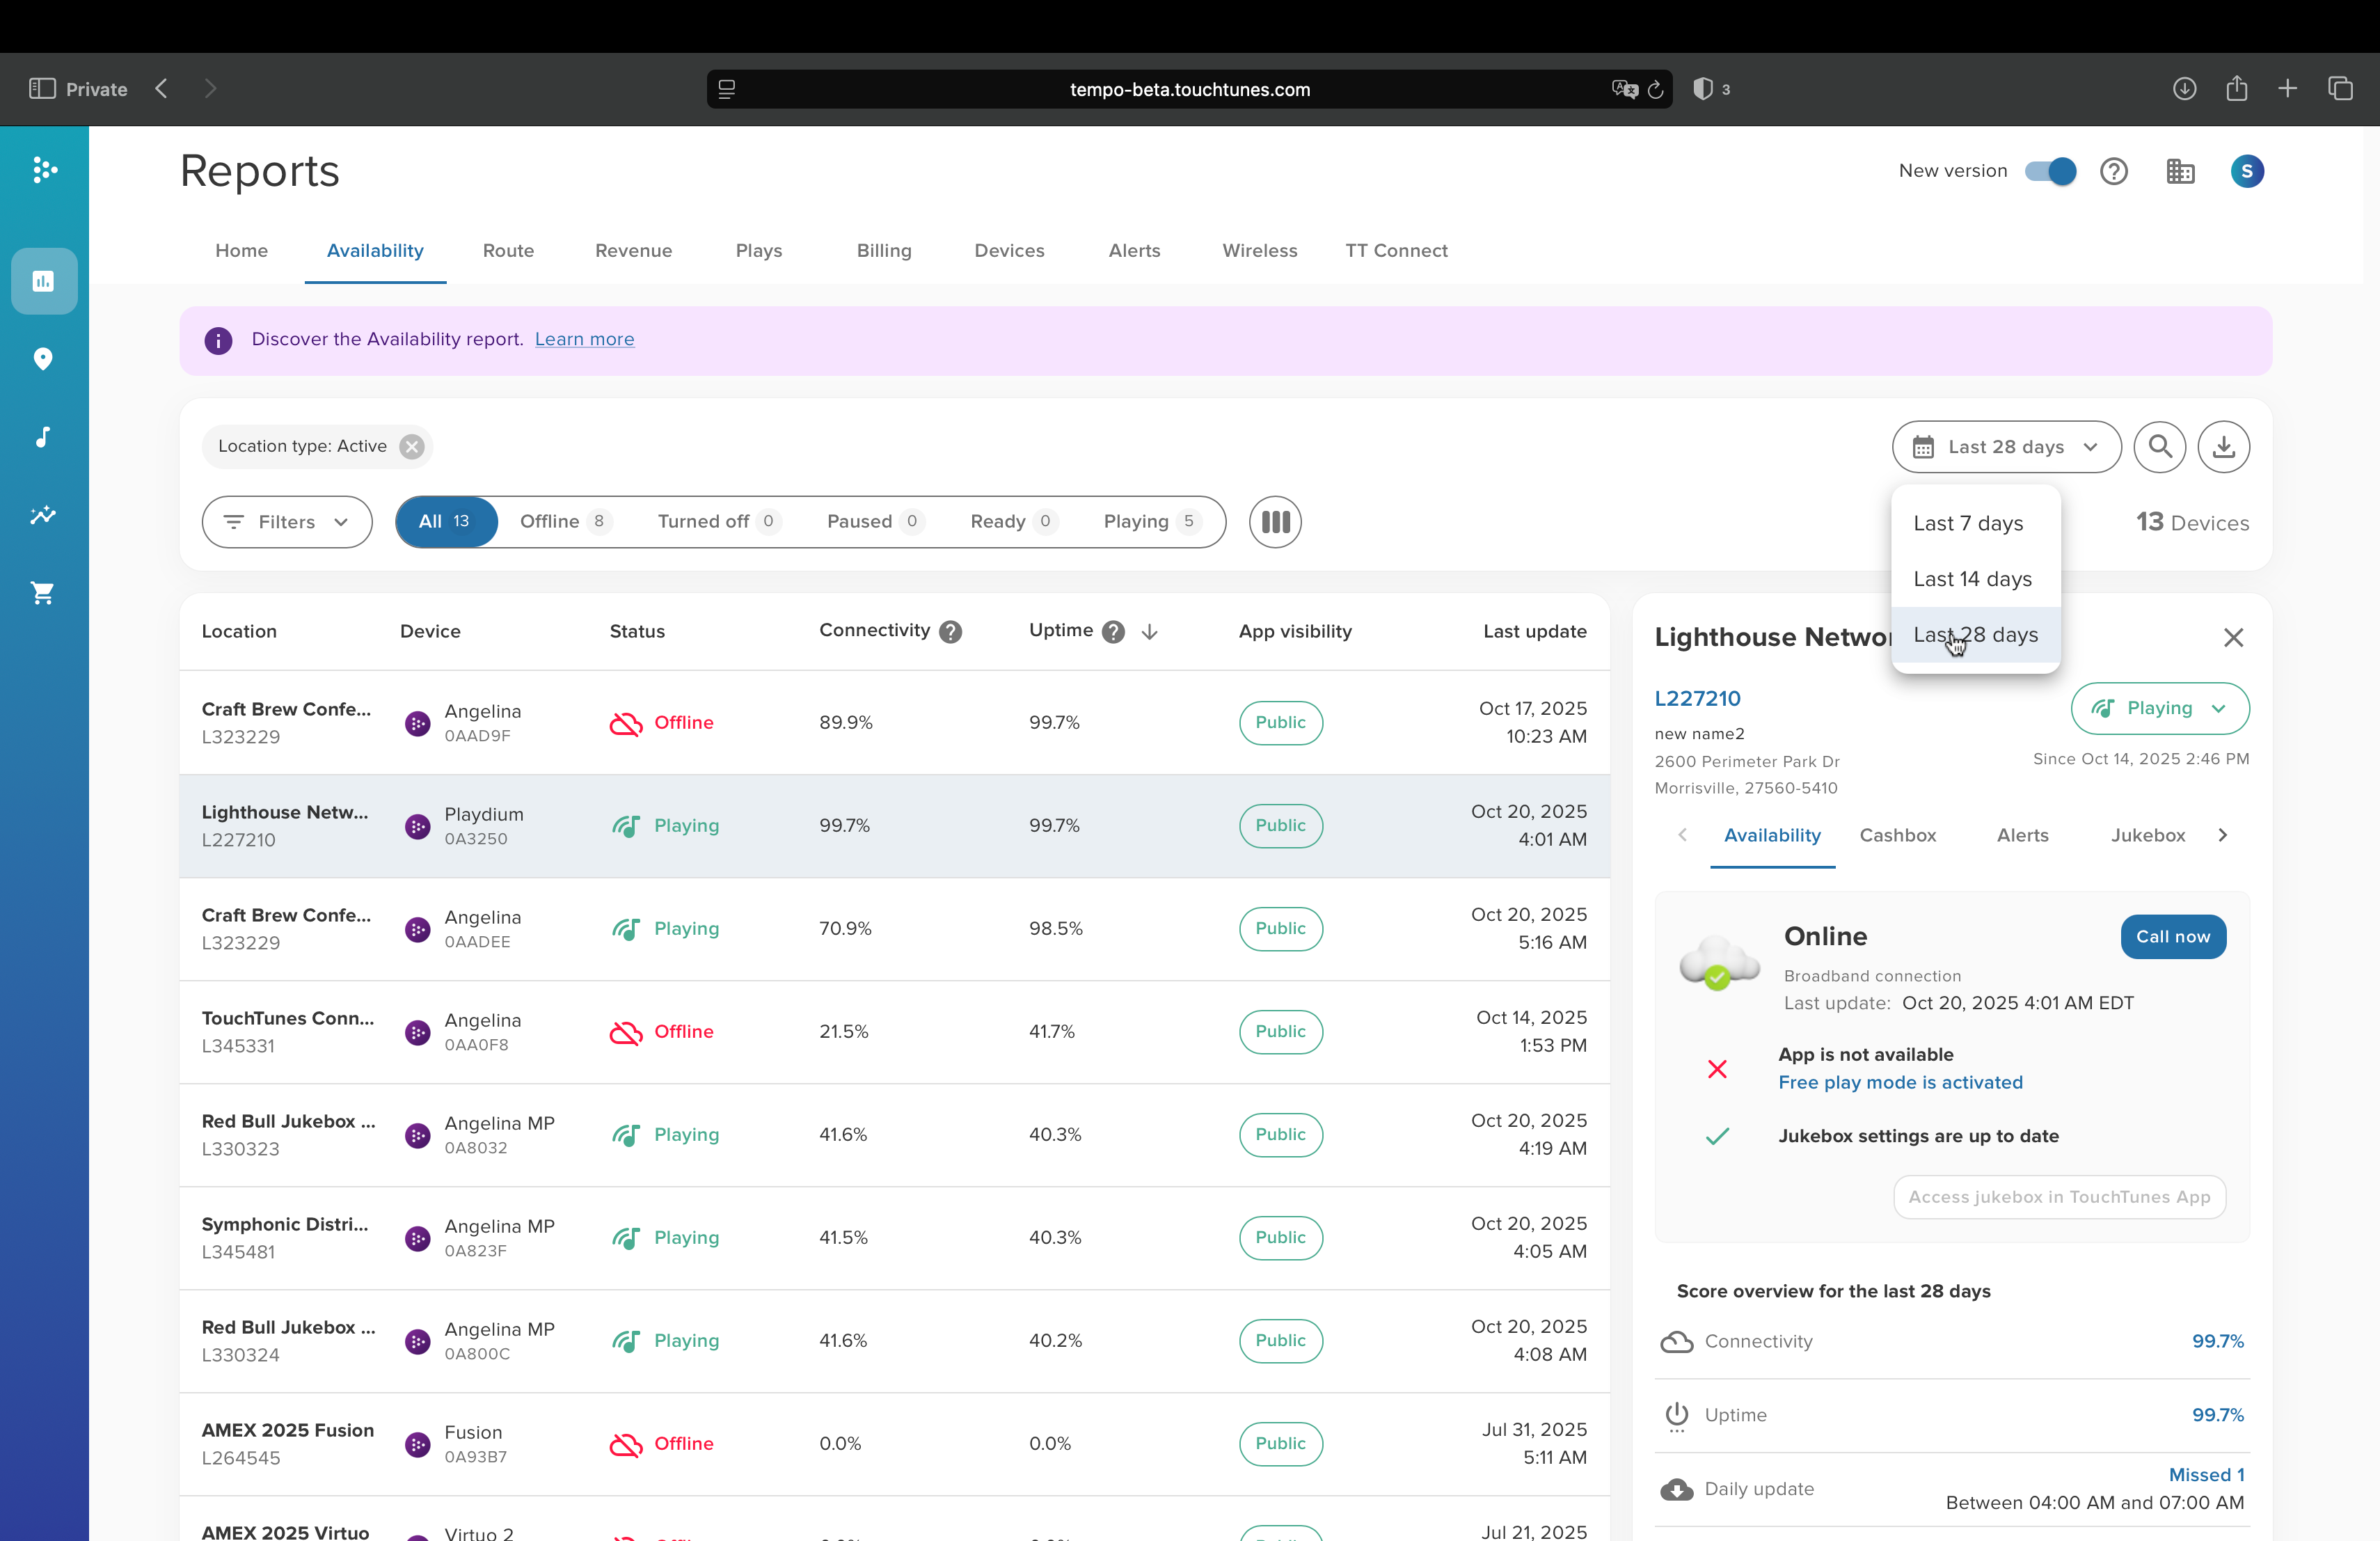This screenshot has height=1541, width=2380.
Task: Click the download report icon
Action: click(x=2223, y=447)
